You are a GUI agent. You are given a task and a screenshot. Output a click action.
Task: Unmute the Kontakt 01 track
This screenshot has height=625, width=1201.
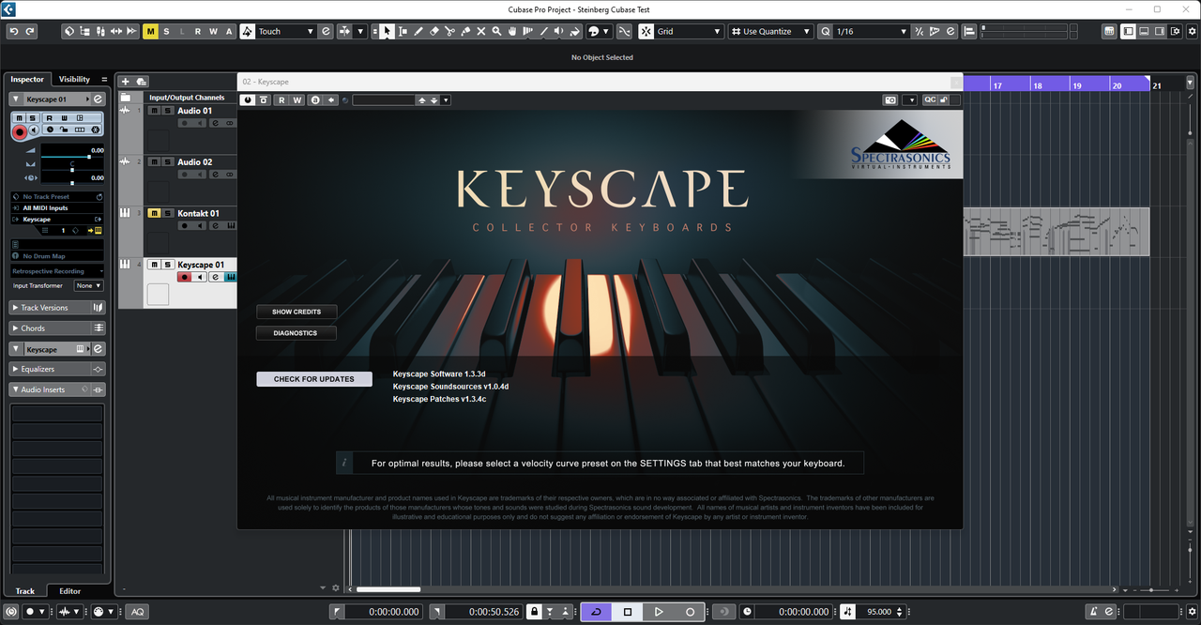pos(155,213)
